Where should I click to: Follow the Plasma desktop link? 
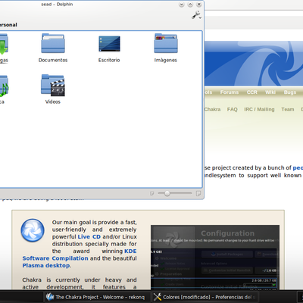point(46,266)
